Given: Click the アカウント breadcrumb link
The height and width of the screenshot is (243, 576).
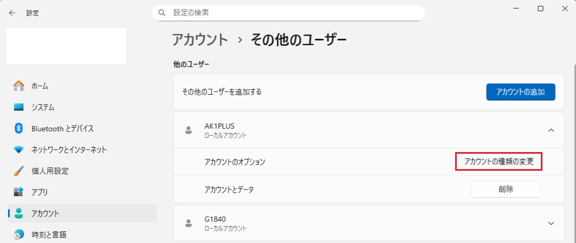Looking at the screenshot, I should (x=200, y=39).
